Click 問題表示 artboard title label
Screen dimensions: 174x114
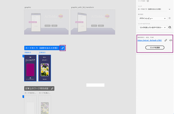(28, 53)
